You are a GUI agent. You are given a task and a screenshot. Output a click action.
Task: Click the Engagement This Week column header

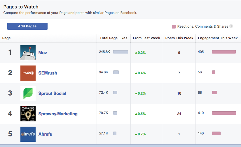pyautogui.click(x=218, y=38)
